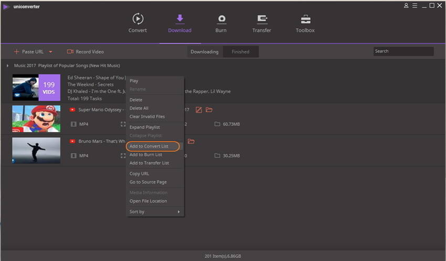This screenshot has height=261, width=446.
Task: Click the MP4 film icon on Bruno Mars row
Action: 73,156
